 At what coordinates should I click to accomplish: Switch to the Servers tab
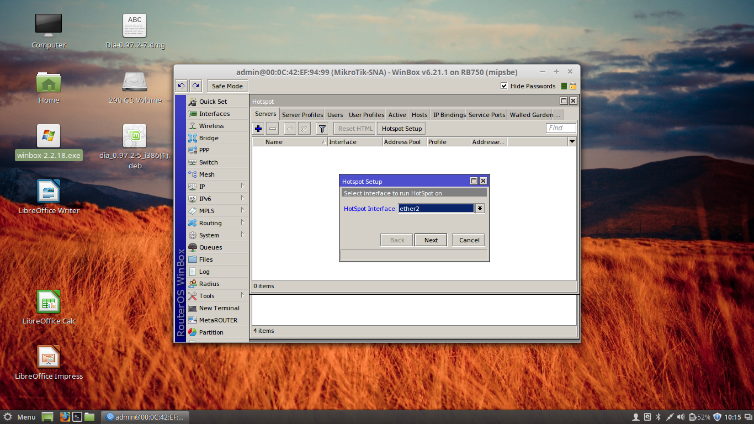tap(266, 114)
